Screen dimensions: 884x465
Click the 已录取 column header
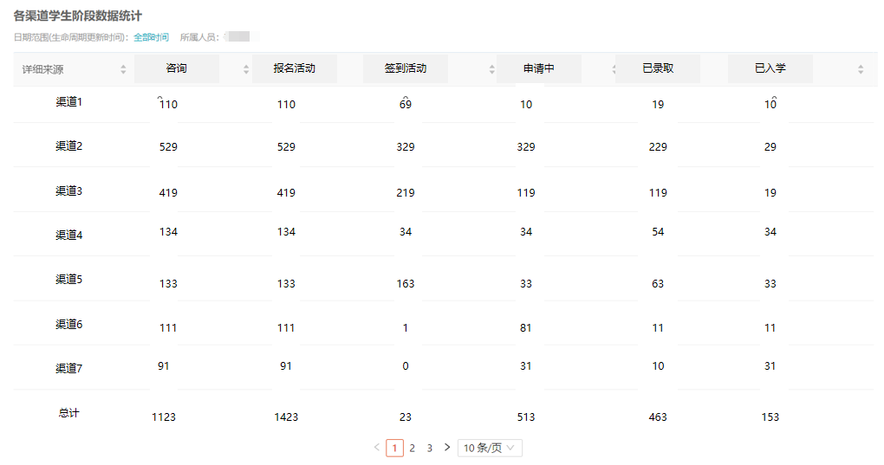(x=658, y=68)
